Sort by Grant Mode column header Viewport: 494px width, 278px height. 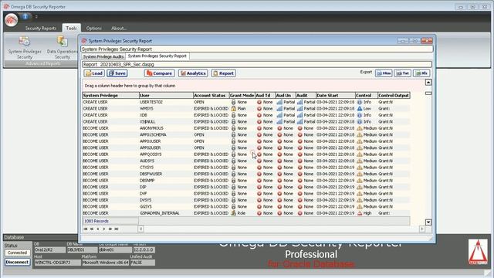click(242, 95)
